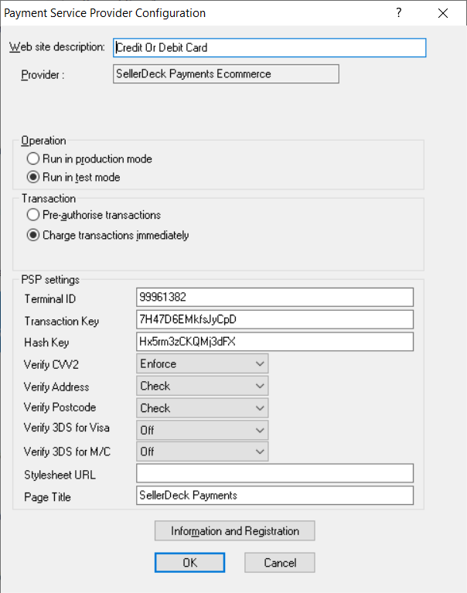
Task: Focus the Transaction Key field
Action: click(274, 319)
